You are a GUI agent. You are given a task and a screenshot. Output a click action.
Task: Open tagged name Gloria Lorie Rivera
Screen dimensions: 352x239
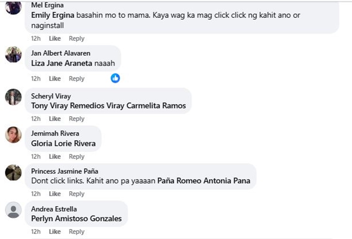(63, 143)
